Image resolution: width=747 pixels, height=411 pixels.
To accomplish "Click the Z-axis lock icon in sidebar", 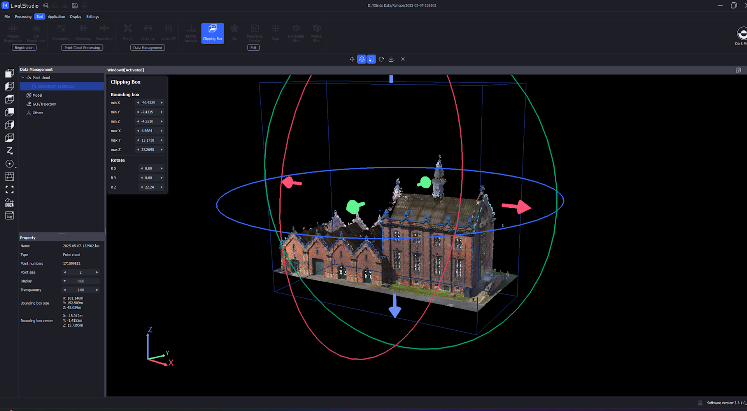I will point(9,151).
